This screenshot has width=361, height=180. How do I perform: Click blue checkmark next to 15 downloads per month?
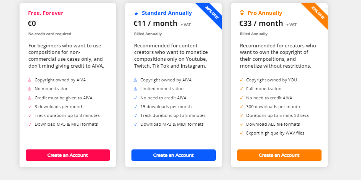click(x=135, y=107)
